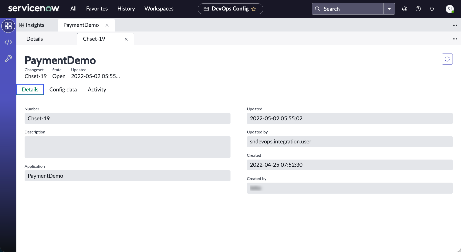Open the History menu

[x=126, y=9]
